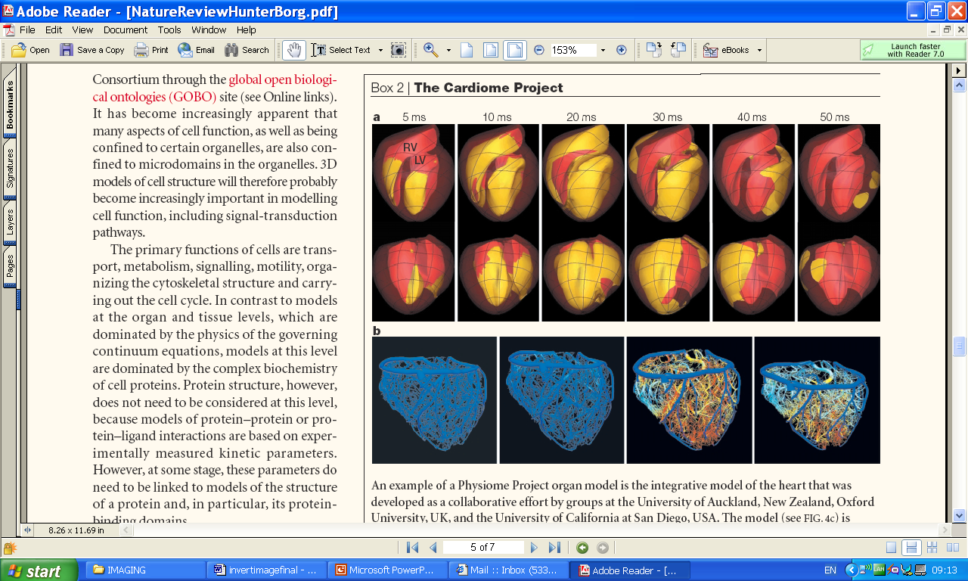Enable Continuous Facing page layout
The image size is (968, 581).
coord(932,548)
